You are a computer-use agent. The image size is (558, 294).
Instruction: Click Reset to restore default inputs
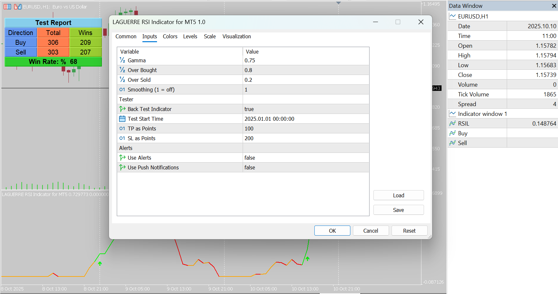coord(409,231)
